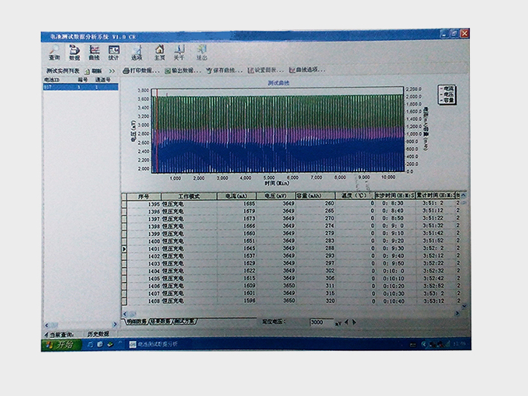This screenshot has width=528, height=396.
Task: Go to 主页 (Home) toolbar icon
Action: click(159, 52)
